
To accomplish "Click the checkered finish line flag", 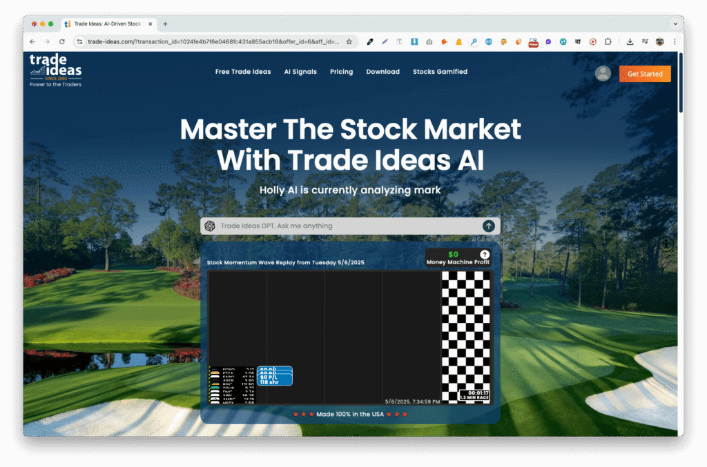I will [x=465, y=337].
